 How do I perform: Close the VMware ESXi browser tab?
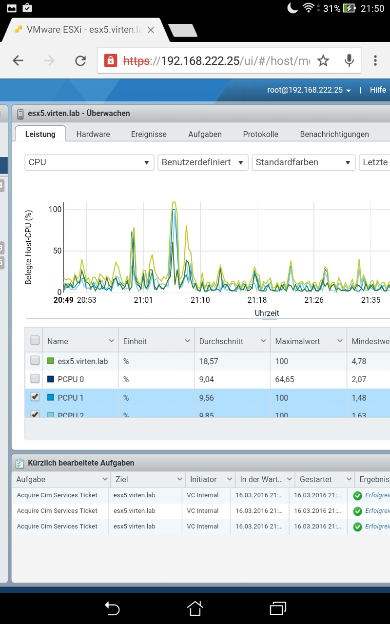(151, 30)
